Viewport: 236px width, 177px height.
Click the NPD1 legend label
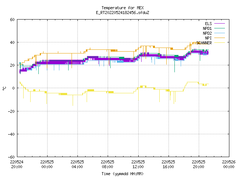(207, 28)
